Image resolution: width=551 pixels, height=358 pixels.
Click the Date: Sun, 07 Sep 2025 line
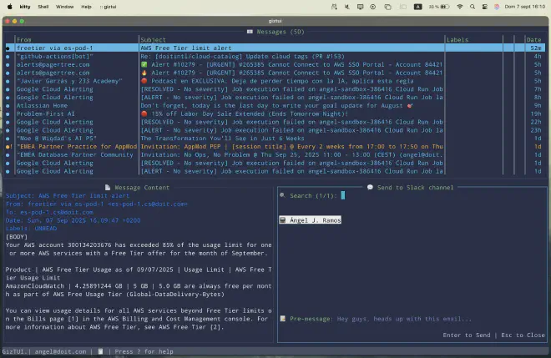pos(73,220)
